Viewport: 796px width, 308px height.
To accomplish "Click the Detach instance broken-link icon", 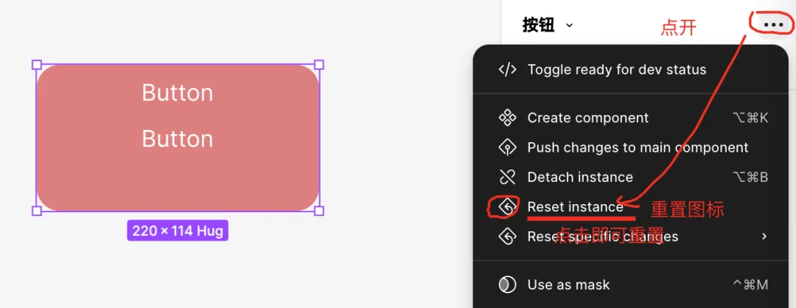I will click(507, 177).
